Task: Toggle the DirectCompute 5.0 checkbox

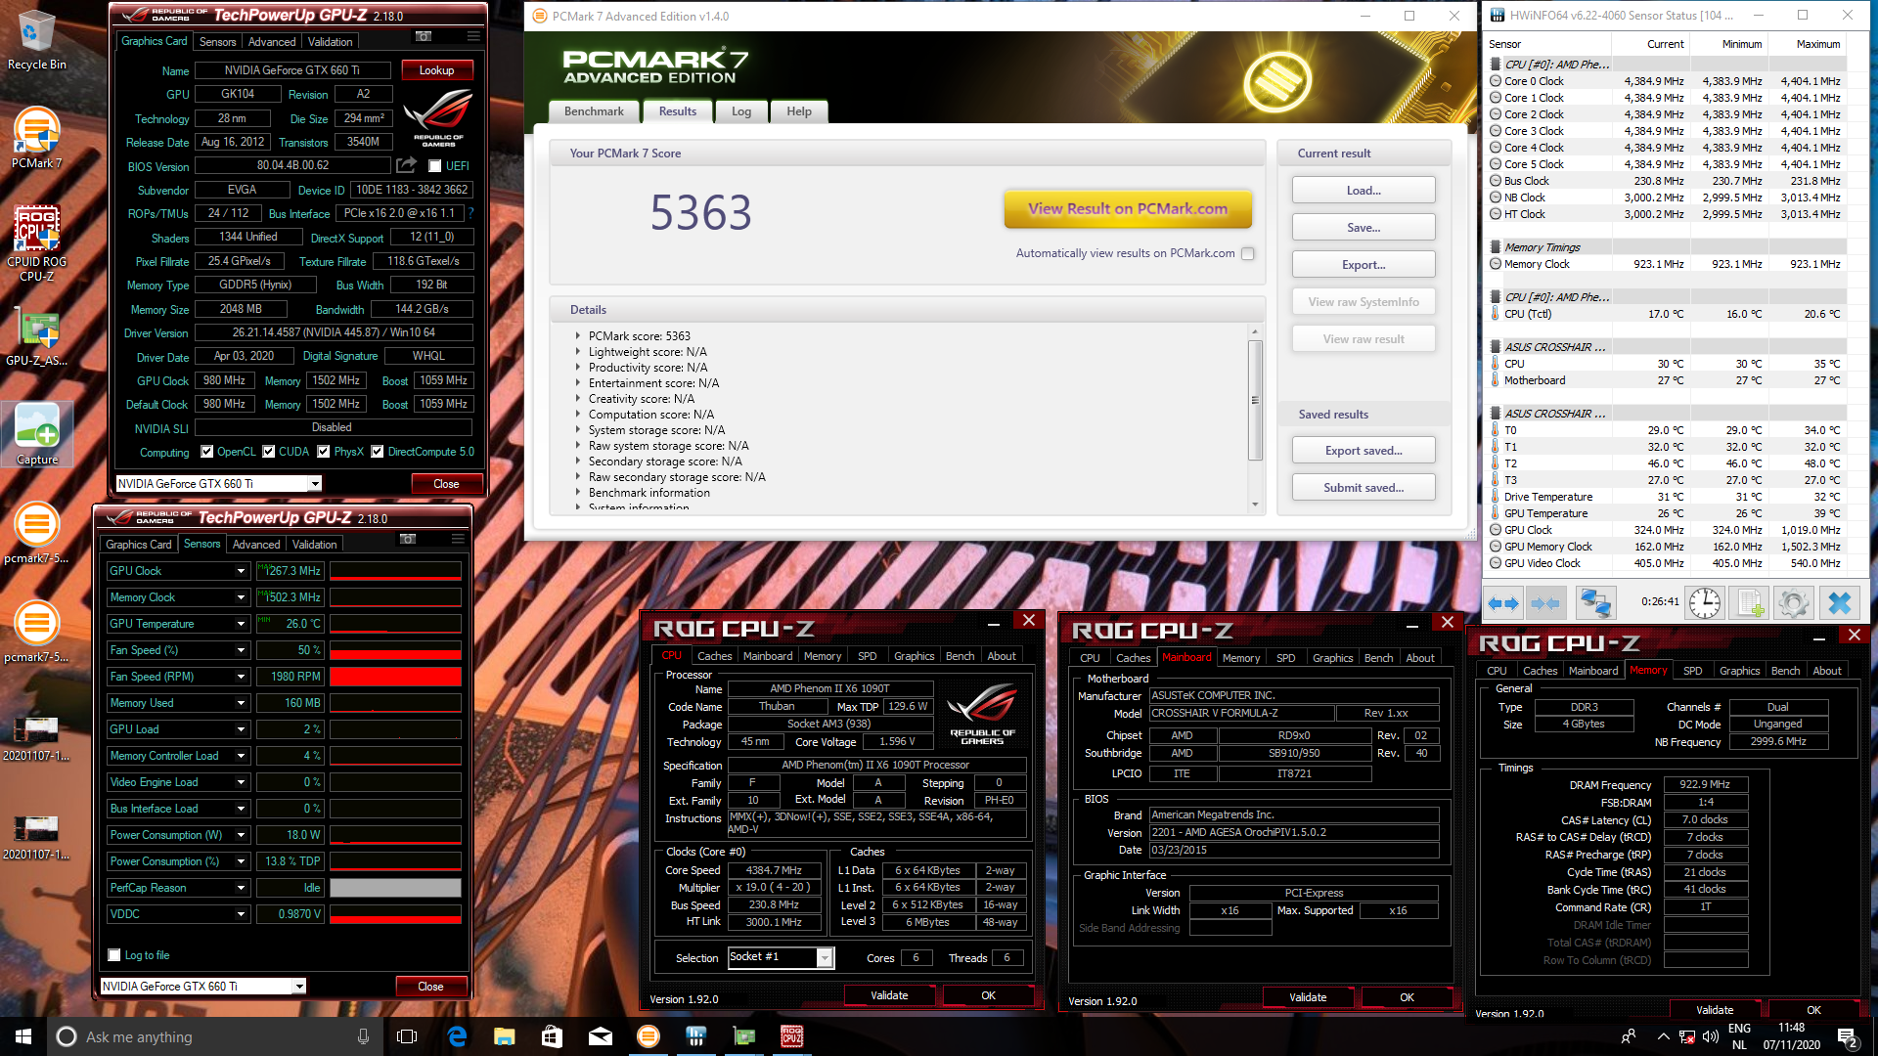Action: pos(377,452)
